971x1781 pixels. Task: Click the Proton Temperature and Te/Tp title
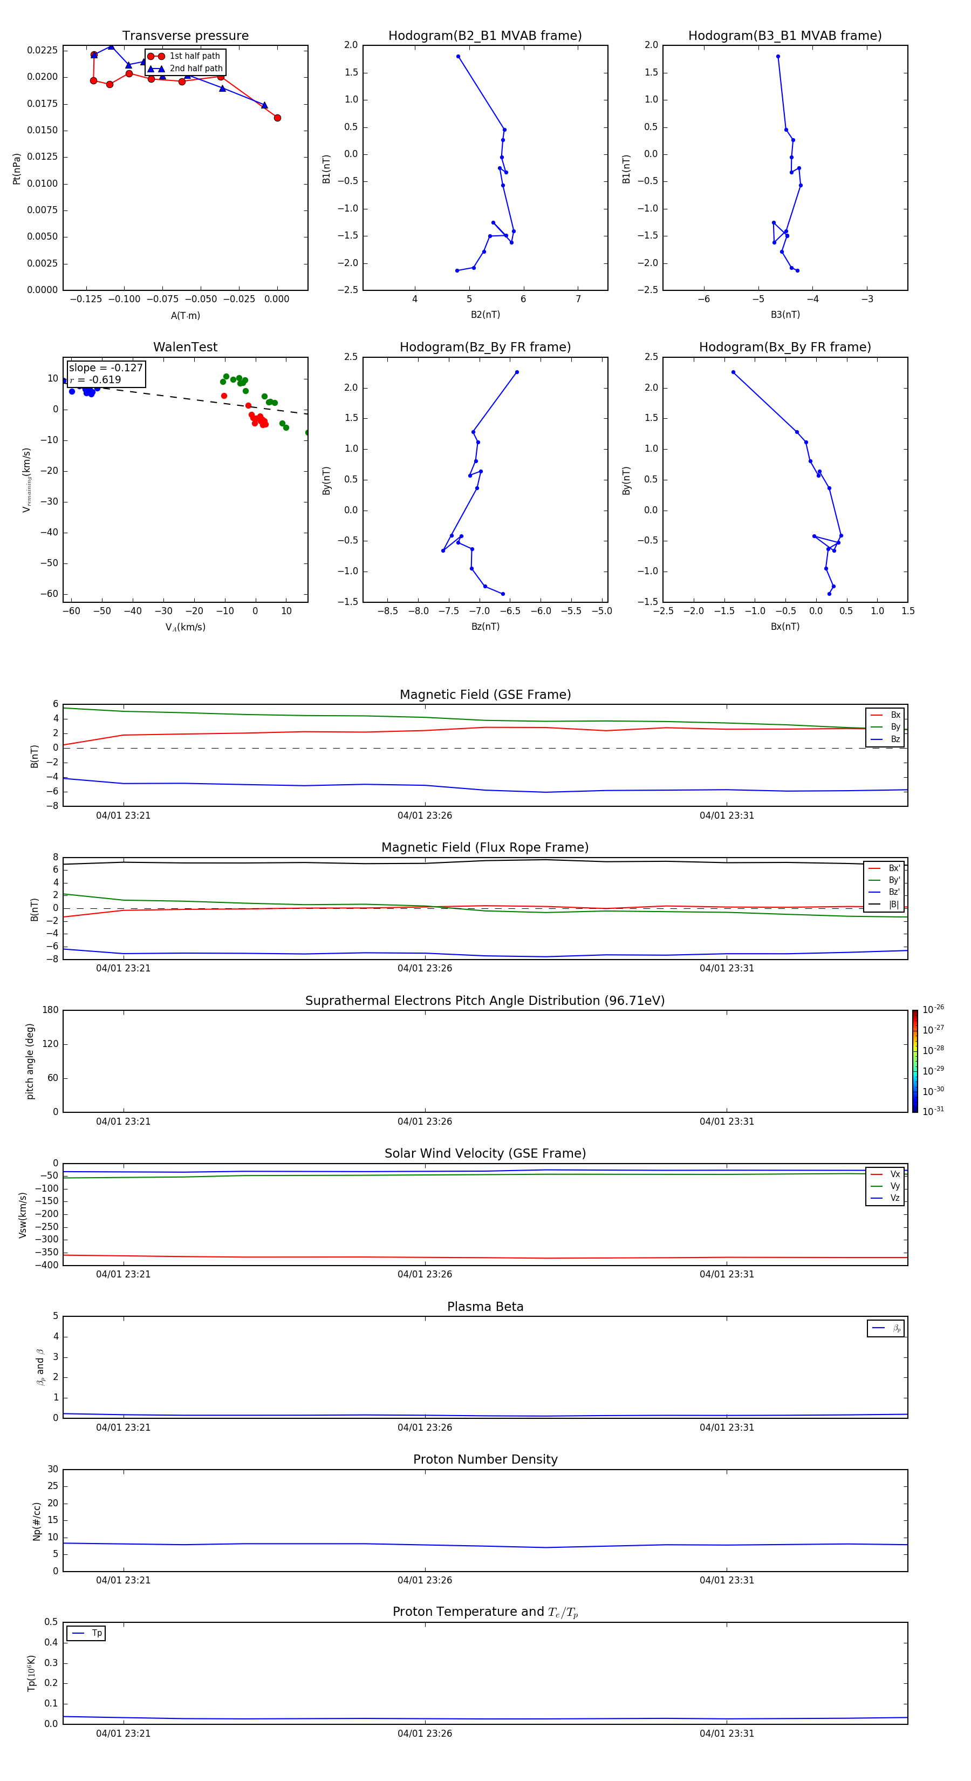485,1612
